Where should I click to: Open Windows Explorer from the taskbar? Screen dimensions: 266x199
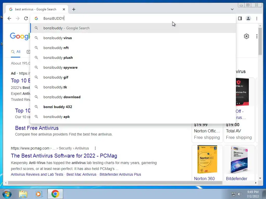23,194
